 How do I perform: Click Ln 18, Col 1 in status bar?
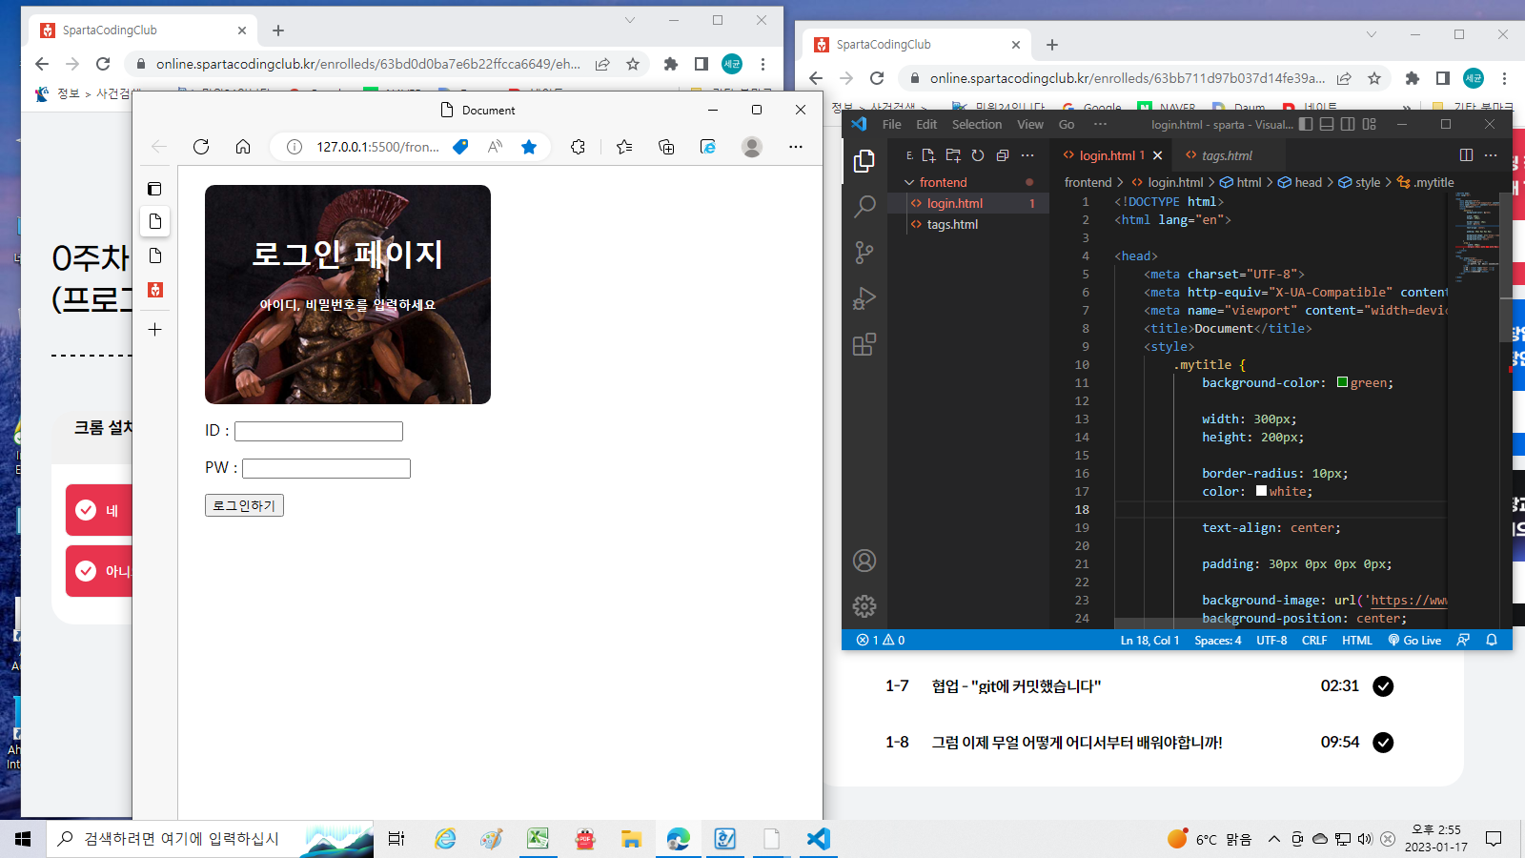click(1149, 640)
